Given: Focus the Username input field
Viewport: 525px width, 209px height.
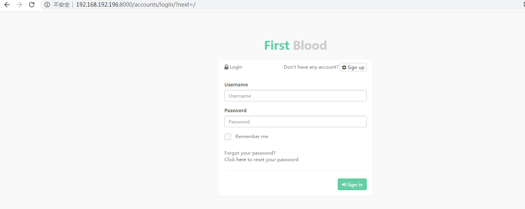Looking at the screenshot, I should pyautogui.click(x=295, y=96).
